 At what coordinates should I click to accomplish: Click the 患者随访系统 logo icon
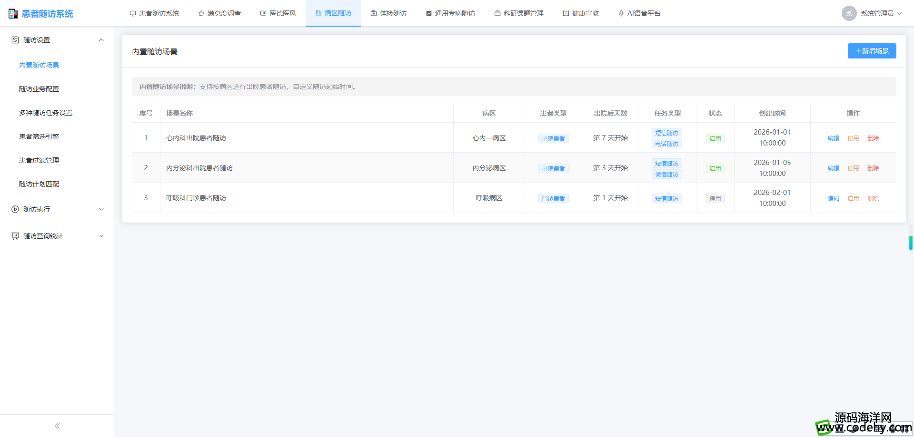(13, 14)
